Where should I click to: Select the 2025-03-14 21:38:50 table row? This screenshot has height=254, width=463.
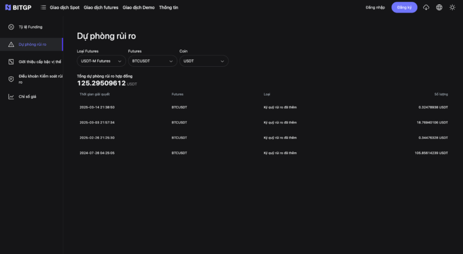pos(263,107)
